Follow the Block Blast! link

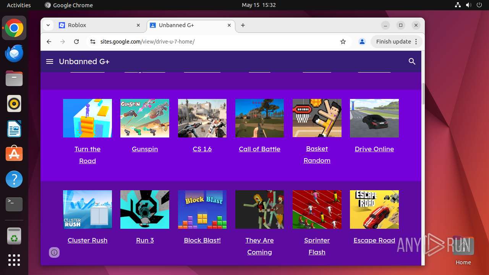coord(202,240)
